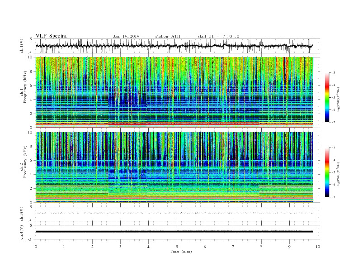Click the ch.1 voltage waveform trace
Screen dimensions: 358x277
click(174, 46)
